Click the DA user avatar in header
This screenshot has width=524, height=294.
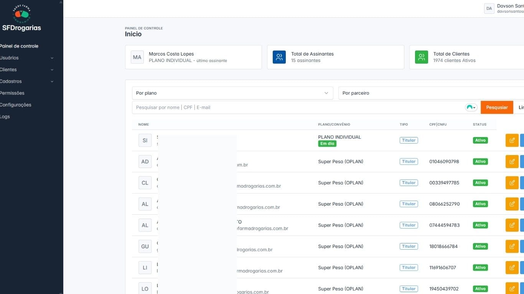click(489, 8)
